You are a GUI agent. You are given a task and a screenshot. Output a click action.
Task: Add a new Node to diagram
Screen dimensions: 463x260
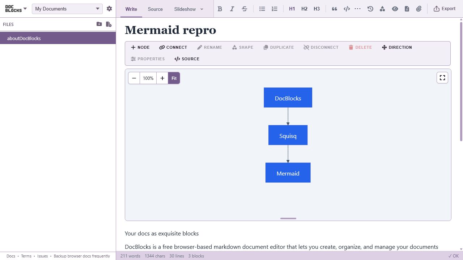point(140,47)
